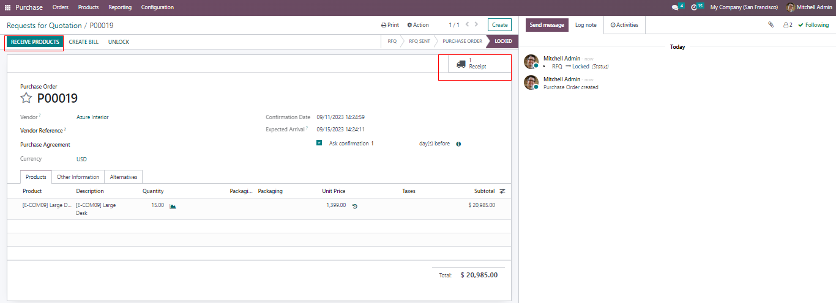836x303 pixels.
Task: Click the Receive Products button
Action: (x=35, y=42)
